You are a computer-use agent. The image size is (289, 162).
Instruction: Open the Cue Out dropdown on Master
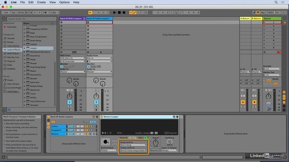(x=272, y=69)
